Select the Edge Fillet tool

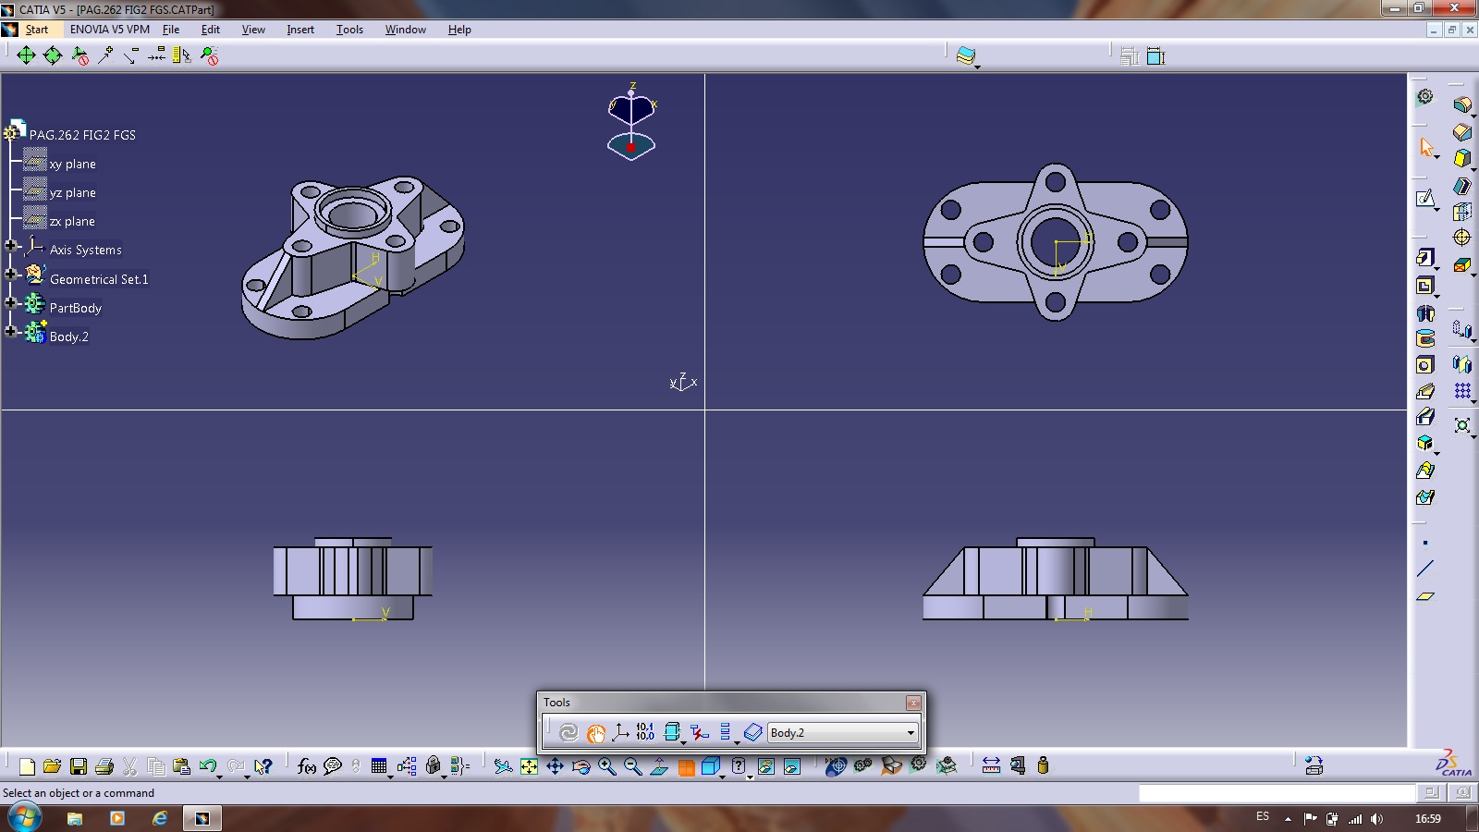point(1462,105)
